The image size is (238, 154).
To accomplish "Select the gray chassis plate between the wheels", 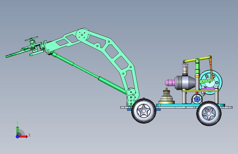I will (x=176, y=107).
